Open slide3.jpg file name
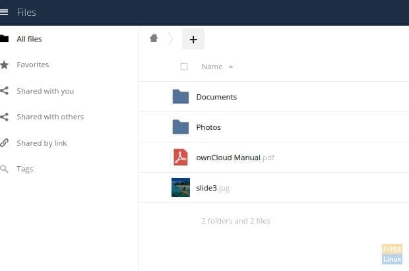This screenshot has width=409, height=271. click(213, 188)
